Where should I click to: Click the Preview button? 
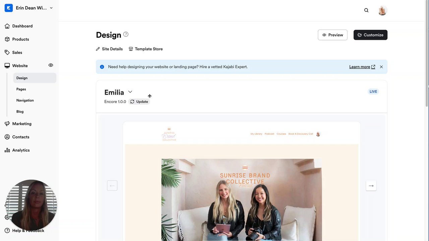tap(332, 35)
